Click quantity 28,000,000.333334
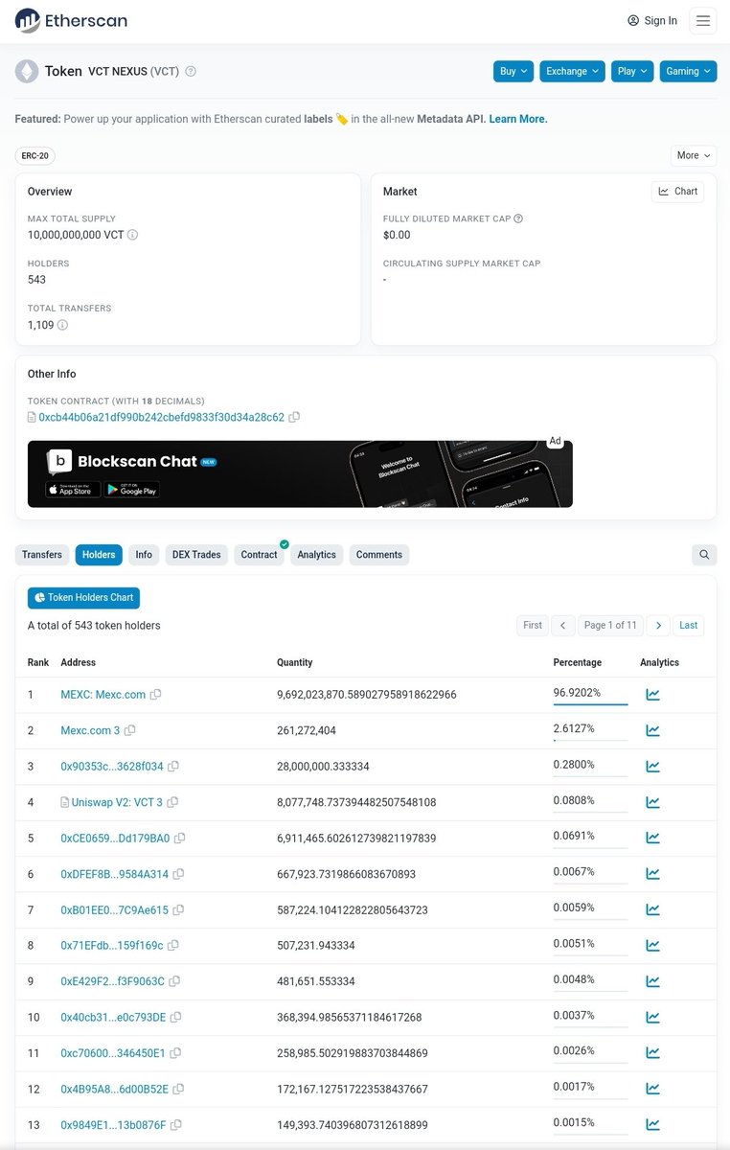Screen dimensions: 730x1150 (323, 767)
